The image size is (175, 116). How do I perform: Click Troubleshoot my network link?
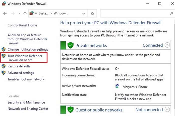[26, 79]
